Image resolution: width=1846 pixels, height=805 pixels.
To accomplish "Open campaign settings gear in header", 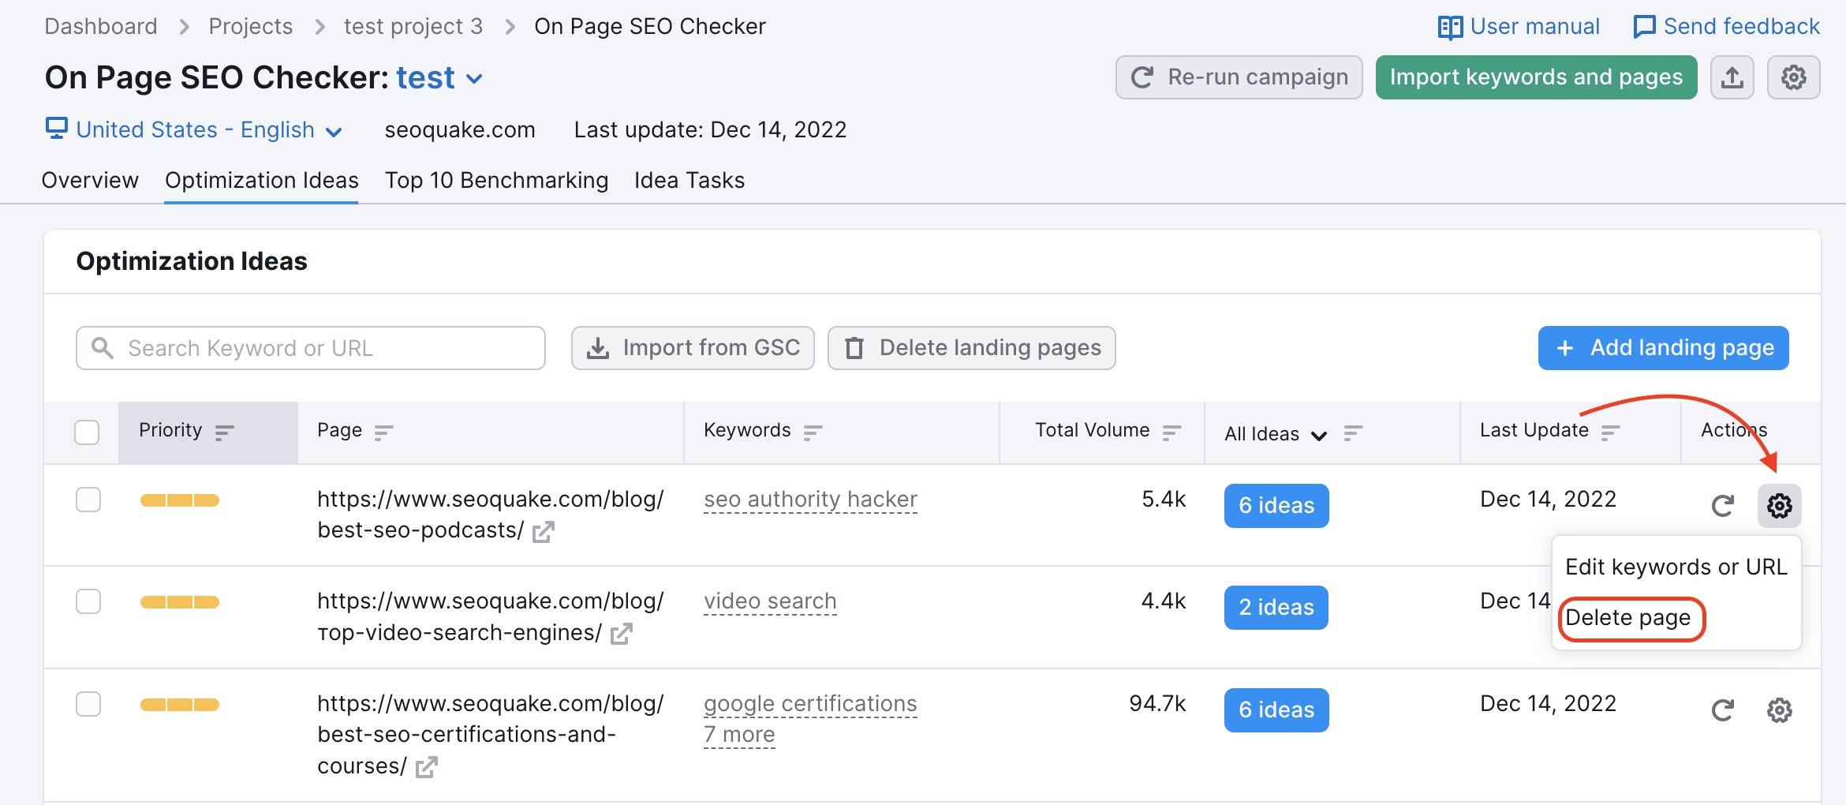I will [x=1793, y=77].
